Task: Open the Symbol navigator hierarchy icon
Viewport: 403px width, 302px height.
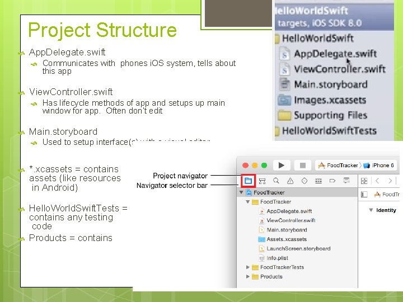Action: (x=262, y=181)
